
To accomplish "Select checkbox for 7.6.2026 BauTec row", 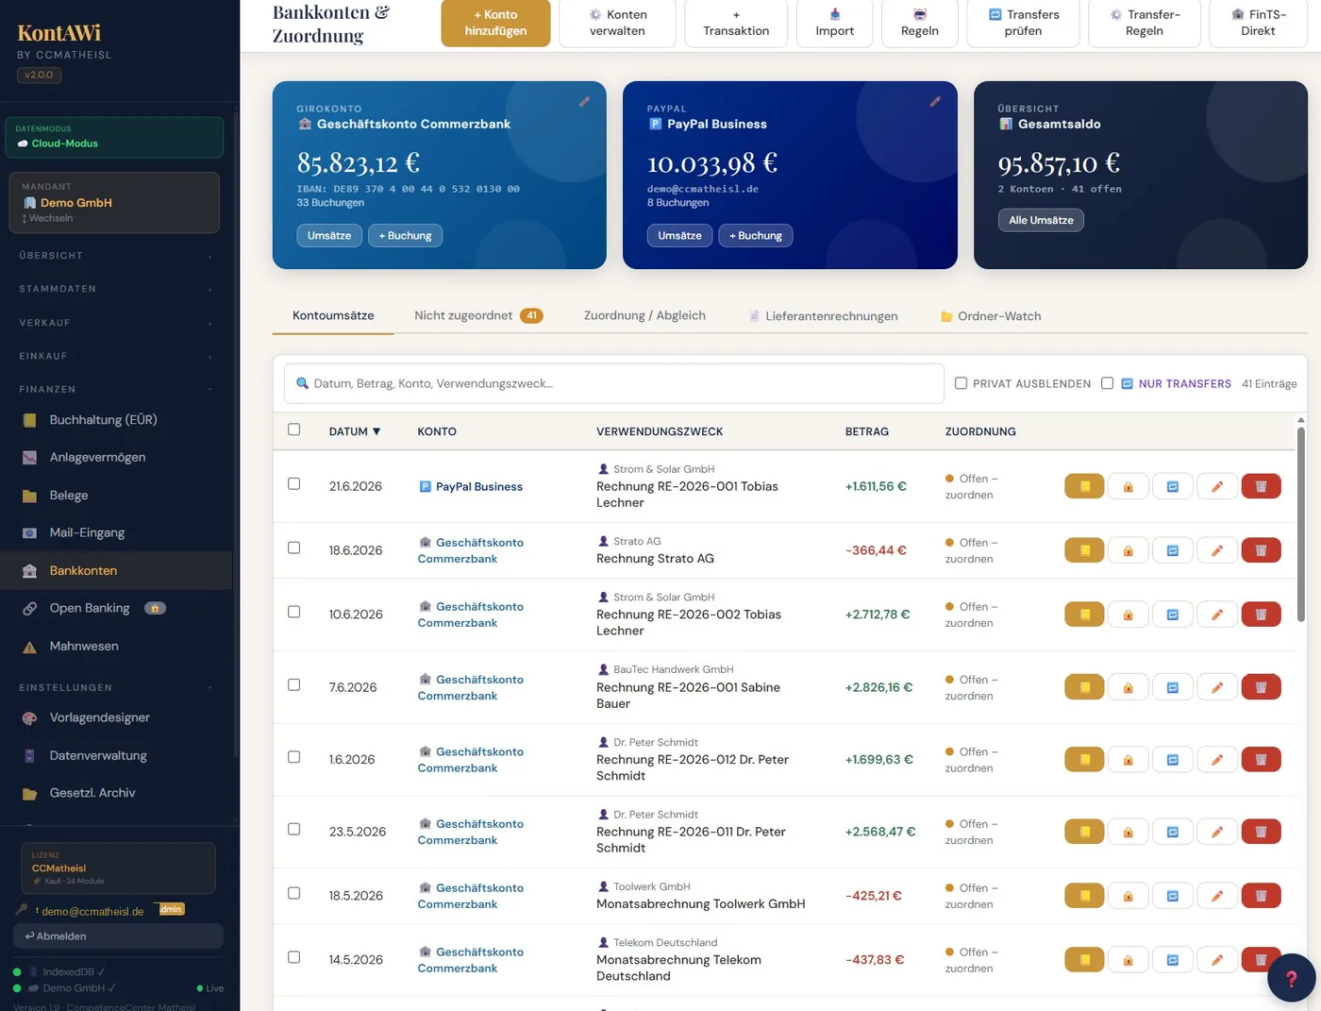I will point(293,684).
